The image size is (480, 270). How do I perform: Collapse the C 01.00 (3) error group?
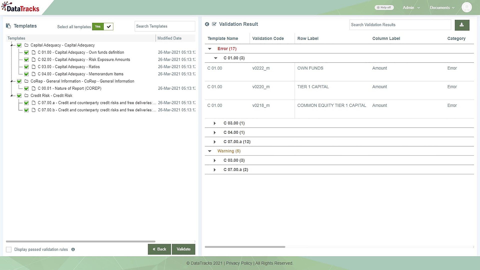[x=216, y=58]
